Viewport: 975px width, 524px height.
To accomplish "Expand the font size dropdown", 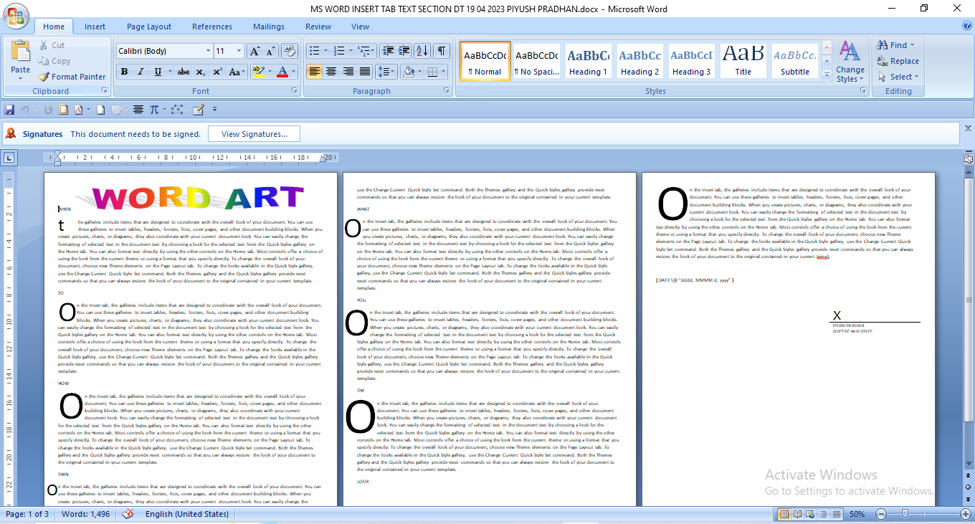I will 239,51.
